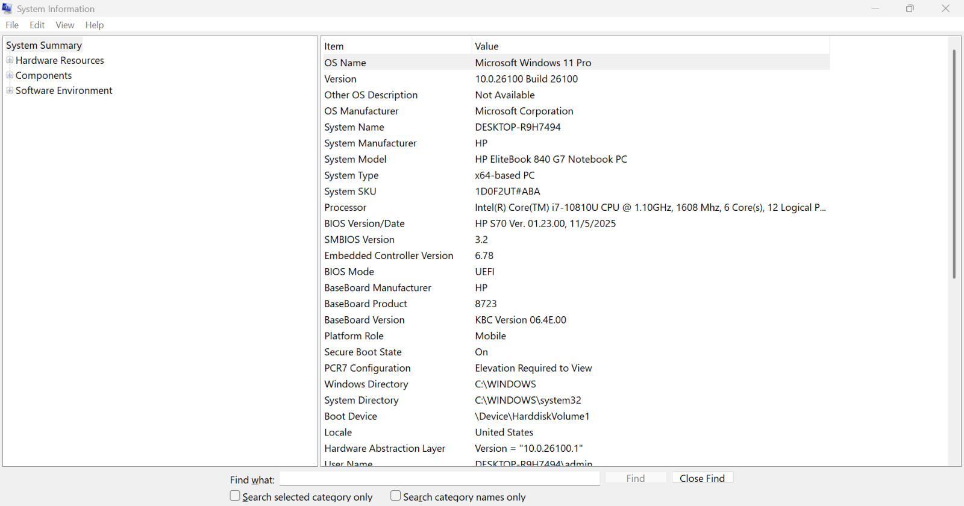Select the System Name item
964x506 pixels.
(x=354, y=127)
